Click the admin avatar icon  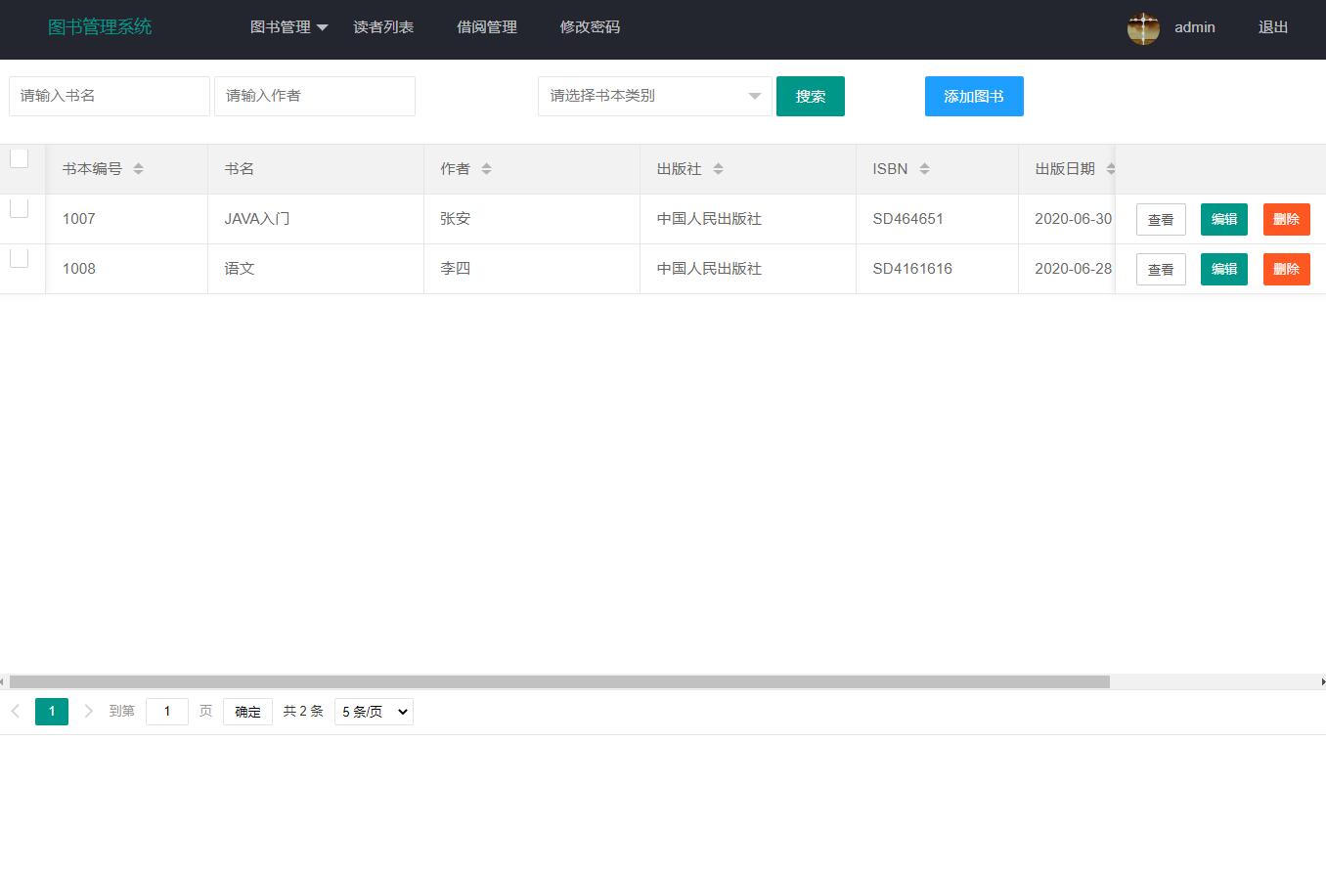[x=1143, y=27]
